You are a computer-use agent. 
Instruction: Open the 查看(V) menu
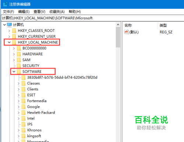pos(39,12)
